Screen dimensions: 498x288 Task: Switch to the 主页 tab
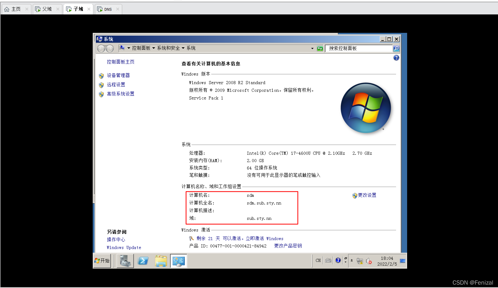pos(16,9)
